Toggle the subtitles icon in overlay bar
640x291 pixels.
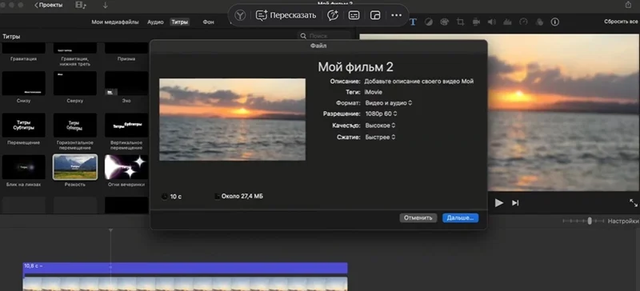[x=354, y=15]
